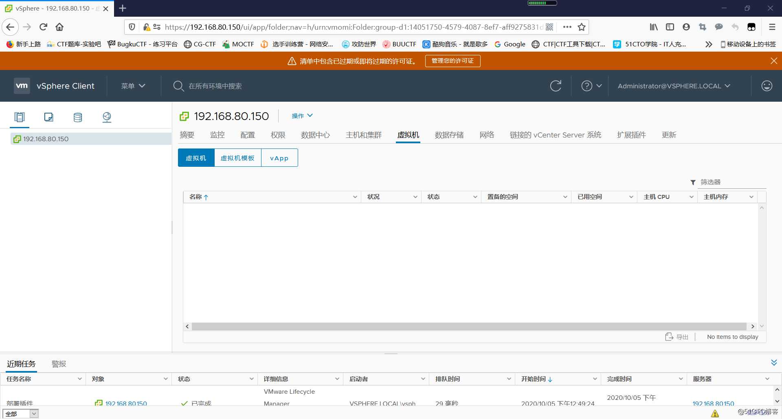The width and height of the screenshot is (782, 419).
Task: Open the page actions ellipsis menu
Action: tap(567, 27)
